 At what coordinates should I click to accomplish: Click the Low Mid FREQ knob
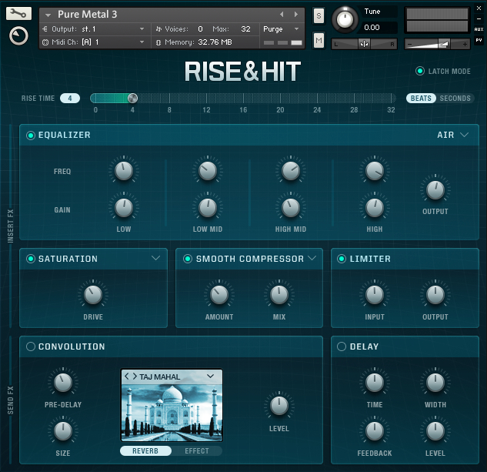pyautogui.click(x=208, y=171)
